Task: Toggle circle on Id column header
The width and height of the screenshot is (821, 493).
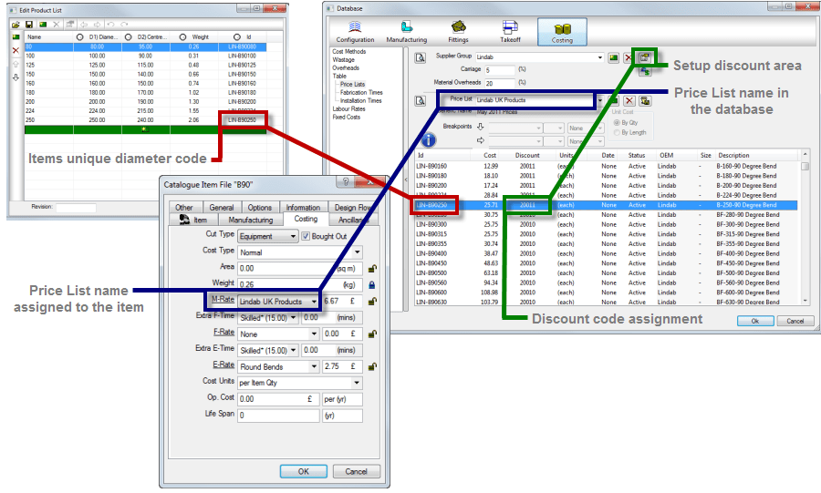Action: pyautogui.click(x=237, y=37)
